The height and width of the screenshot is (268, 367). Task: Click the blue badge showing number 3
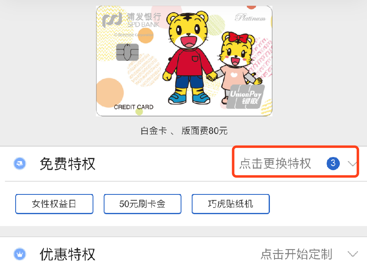pyautogui.click(x=333, y=163)
